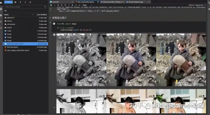This screenshot has height=115, width=210.
Task: Click the new folder icon in the file browser
Action: tap(15, 2)
